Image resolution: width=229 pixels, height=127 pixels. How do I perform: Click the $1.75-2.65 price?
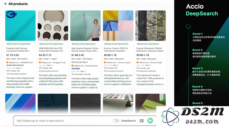click(x=13, y=55)
